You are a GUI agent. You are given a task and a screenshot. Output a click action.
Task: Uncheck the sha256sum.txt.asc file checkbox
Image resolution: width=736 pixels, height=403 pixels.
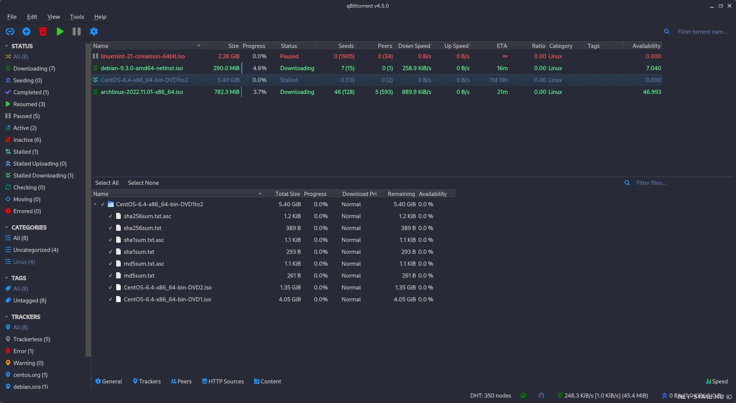point(110,216)
